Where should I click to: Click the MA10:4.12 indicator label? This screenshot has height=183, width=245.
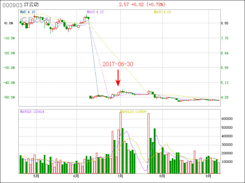(x=95, y=12)
